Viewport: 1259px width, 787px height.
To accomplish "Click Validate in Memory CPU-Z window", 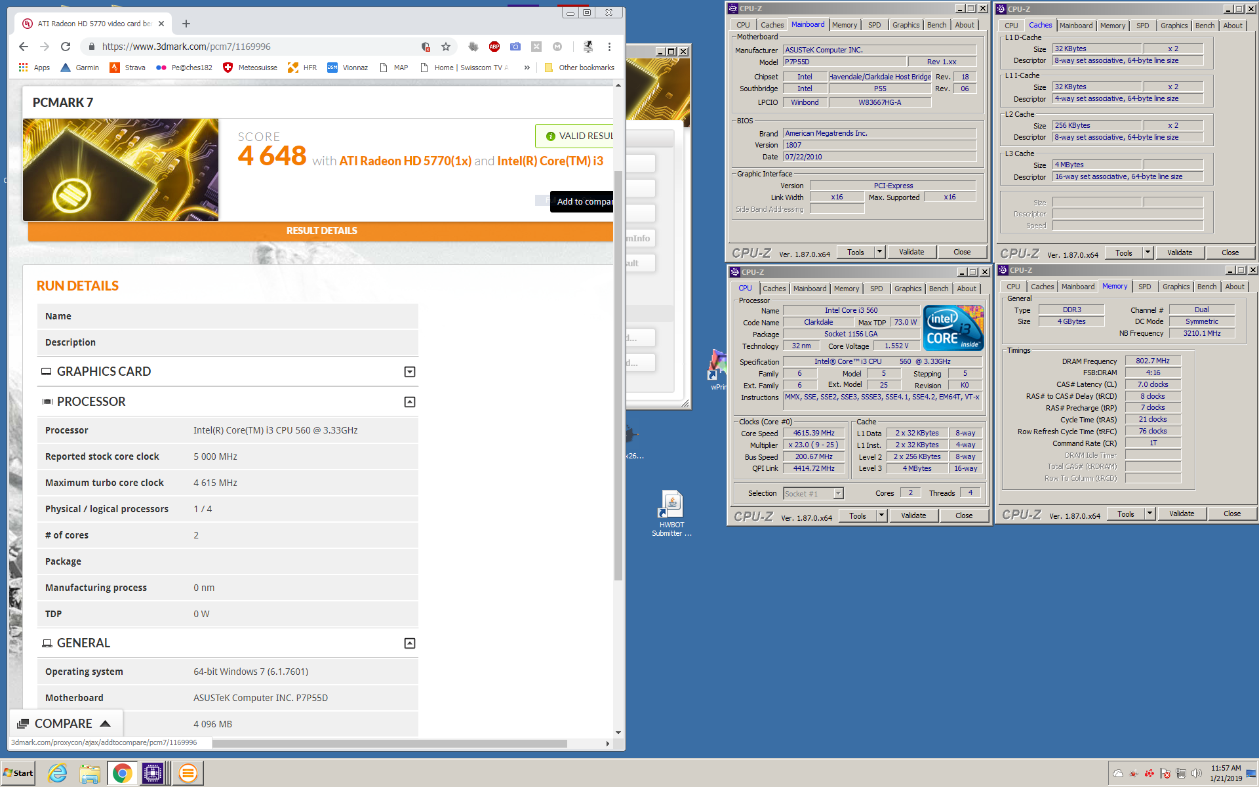I will click(x=1182, y=514).
